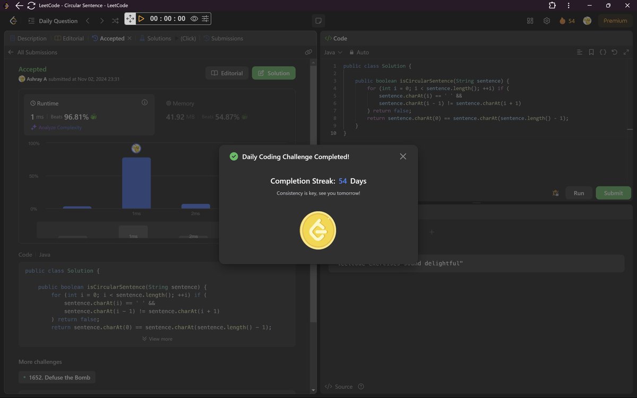Pick a random question with shuffle icon
Screen dimensions: 637x398
point(115,21)
